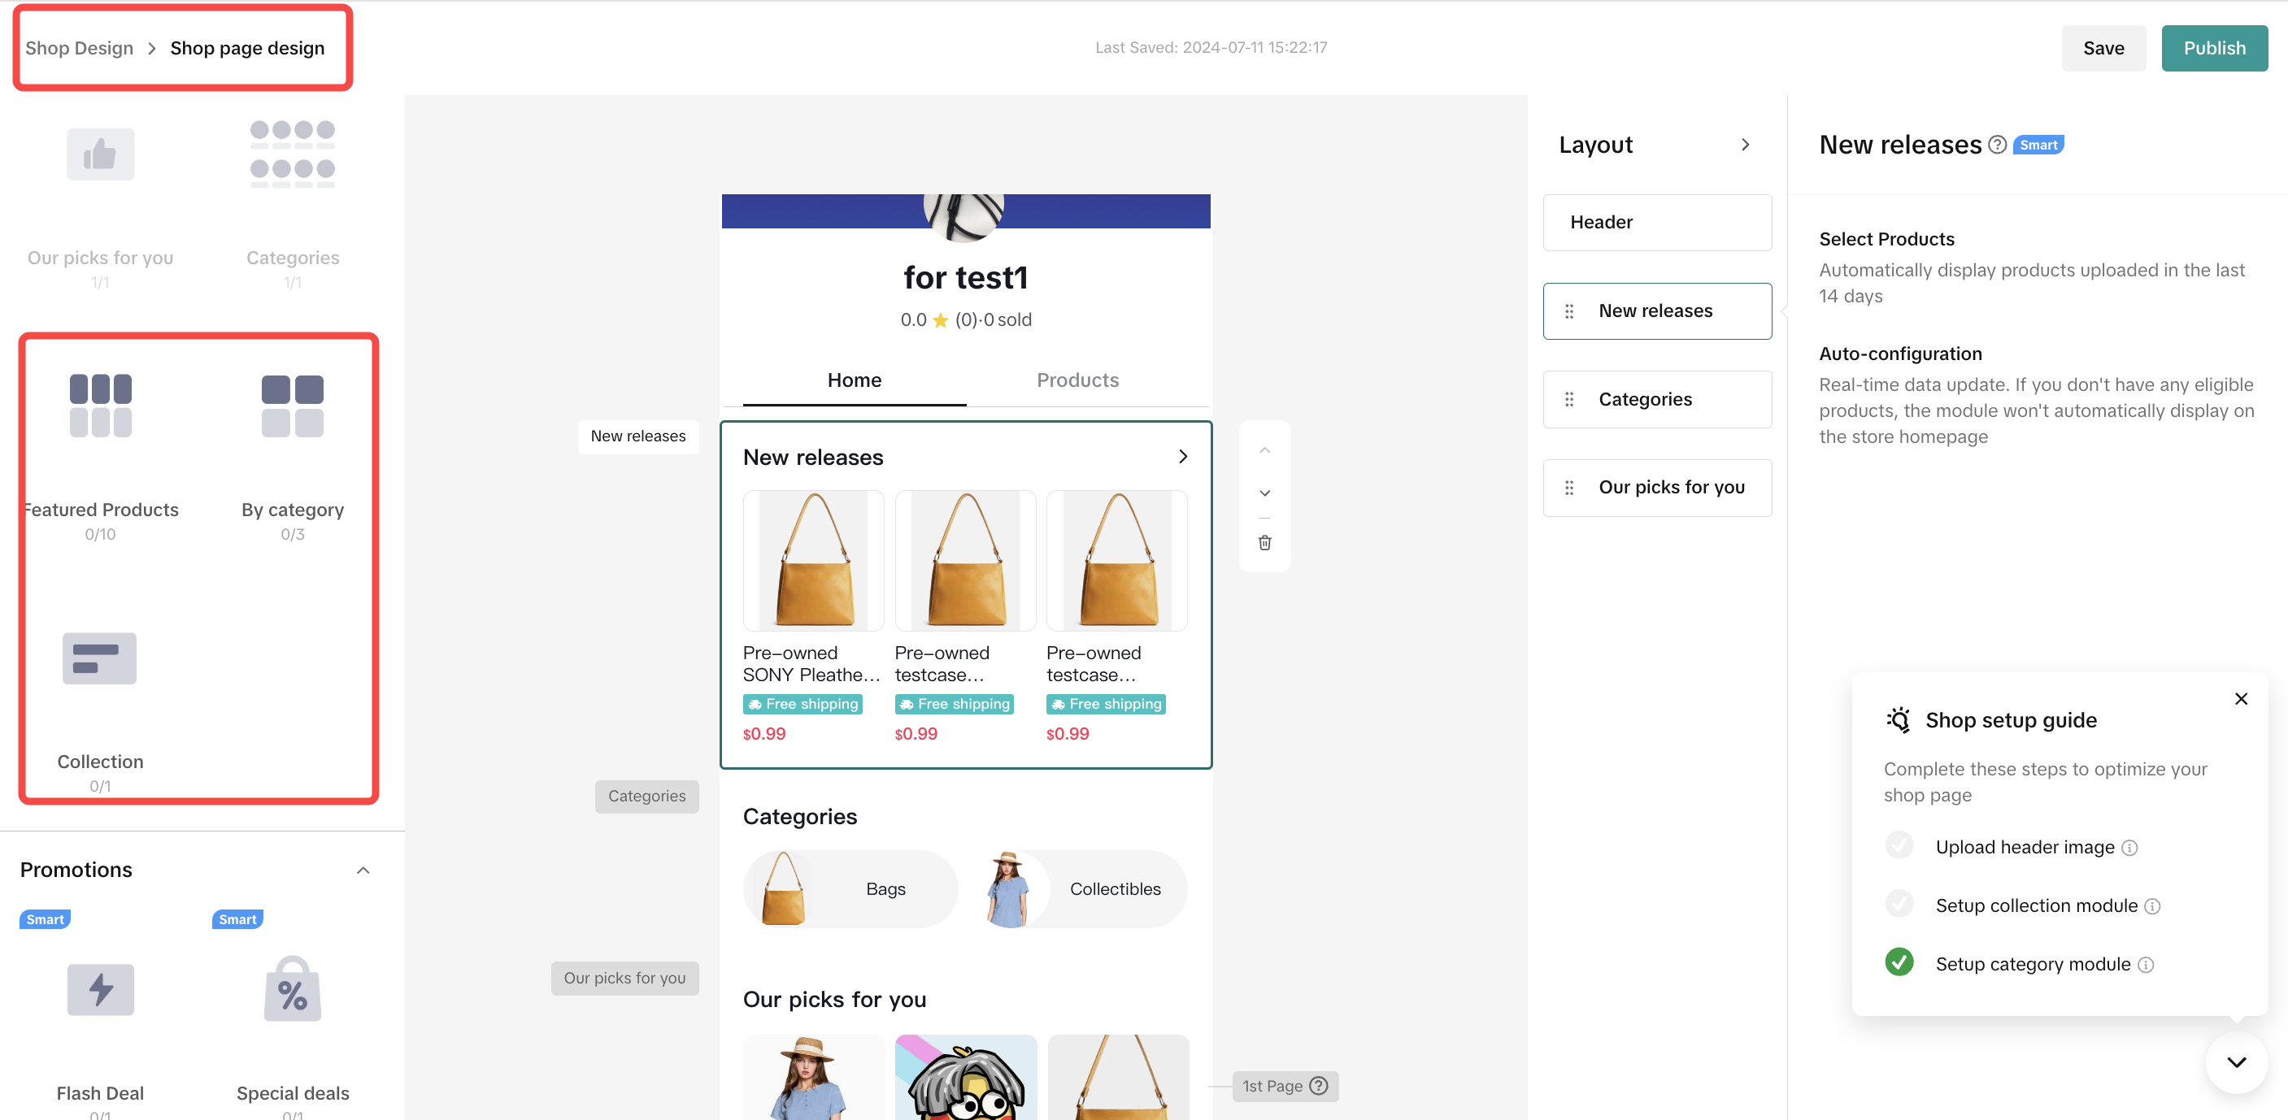
Task: Click the Featured Products module icon
Action: 100,405
